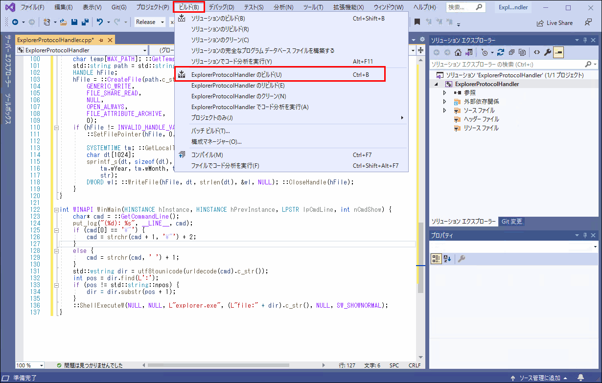602x383 pixels.
Task: Select コンパイル(M) menu item
Action: (291, 155)
